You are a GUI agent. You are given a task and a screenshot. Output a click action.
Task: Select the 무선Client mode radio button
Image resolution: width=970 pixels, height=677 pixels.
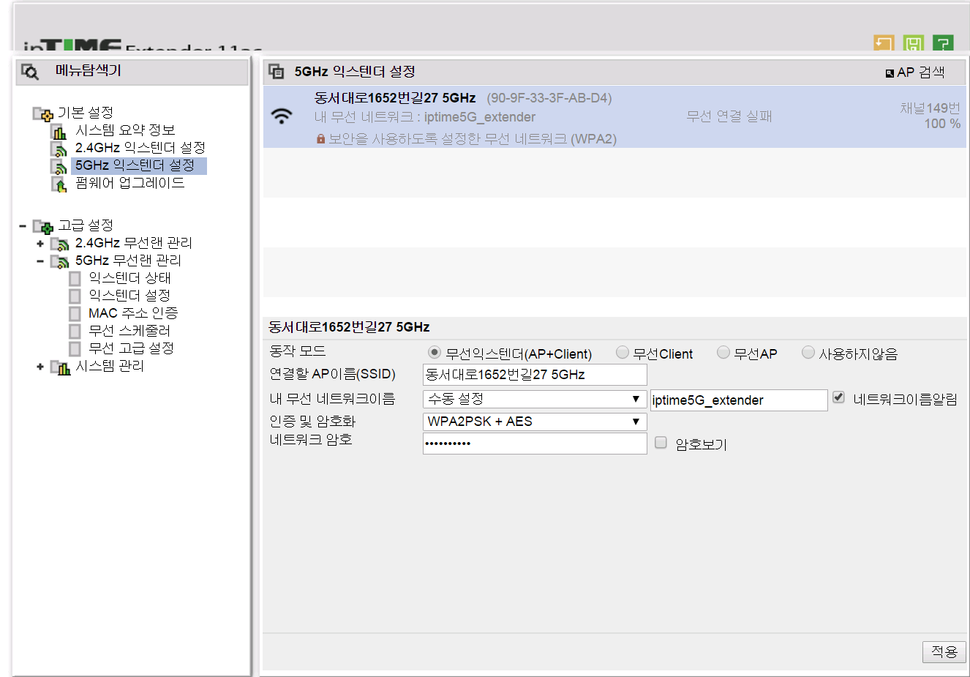[622, 353]
